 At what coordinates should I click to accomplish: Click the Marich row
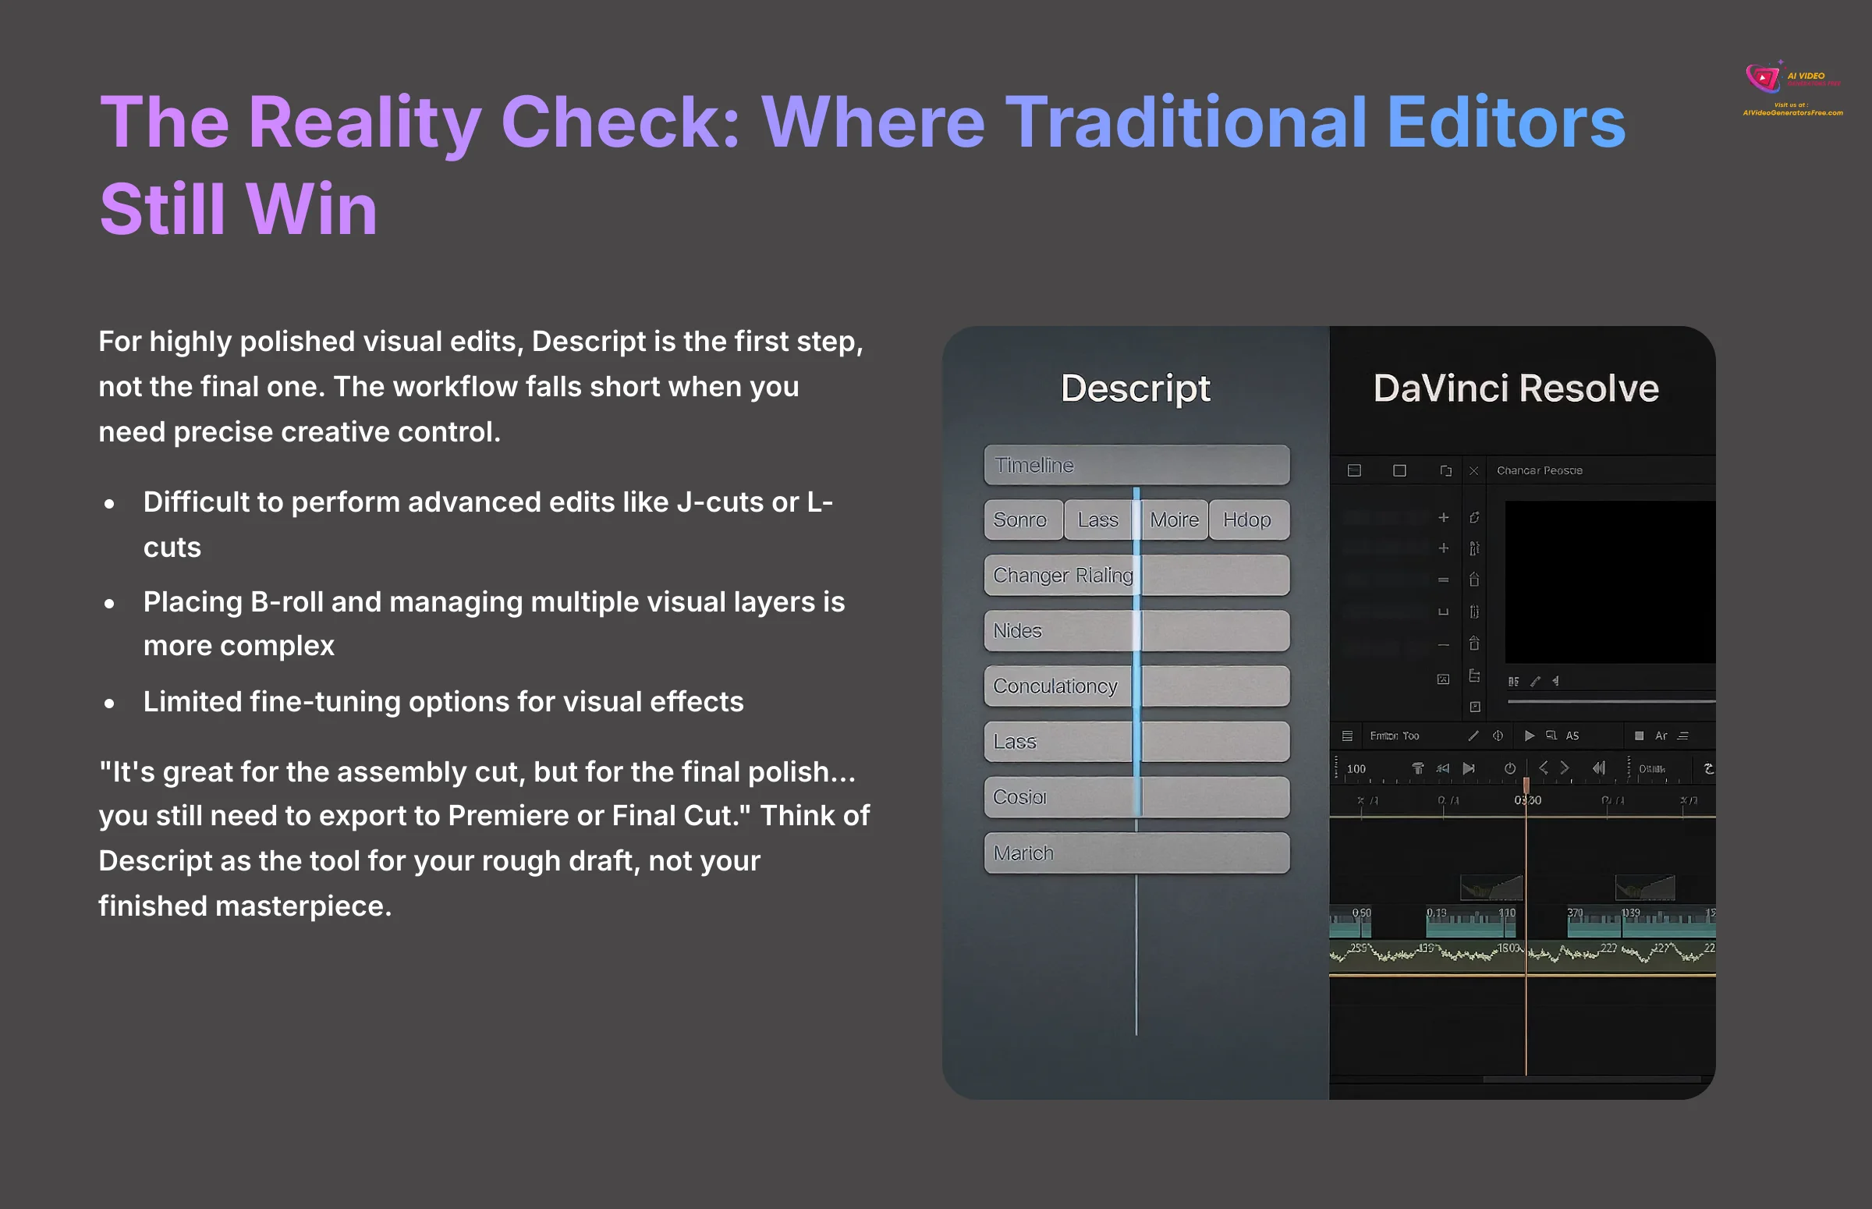[x=1136, y=853]
